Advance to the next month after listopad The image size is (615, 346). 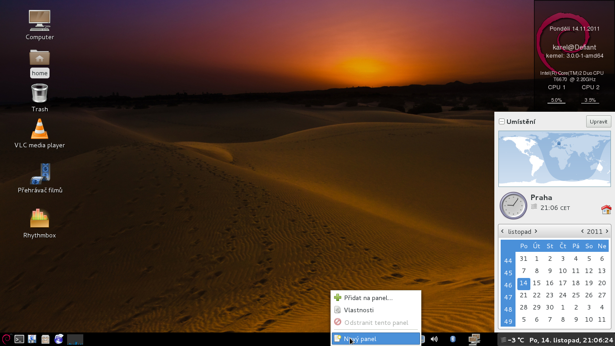tap(536, 232)
